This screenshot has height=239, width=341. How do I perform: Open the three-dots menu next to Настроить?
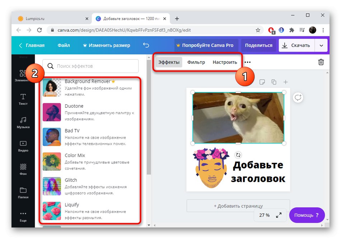coord(247,62)
